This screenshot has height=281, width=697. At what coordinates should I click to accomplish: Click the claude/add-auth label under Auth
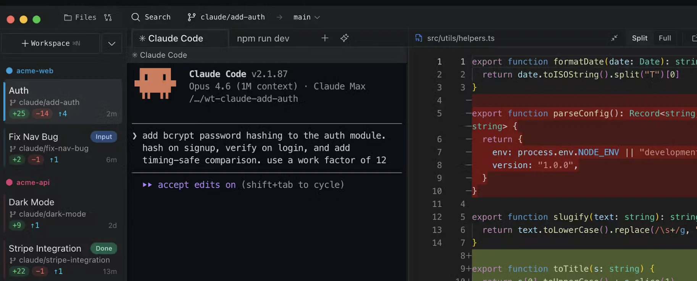pos(49,102)
